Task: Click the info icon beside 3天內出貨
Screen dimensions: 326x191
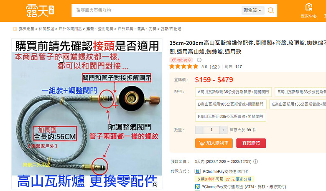Action: [199, 60]
